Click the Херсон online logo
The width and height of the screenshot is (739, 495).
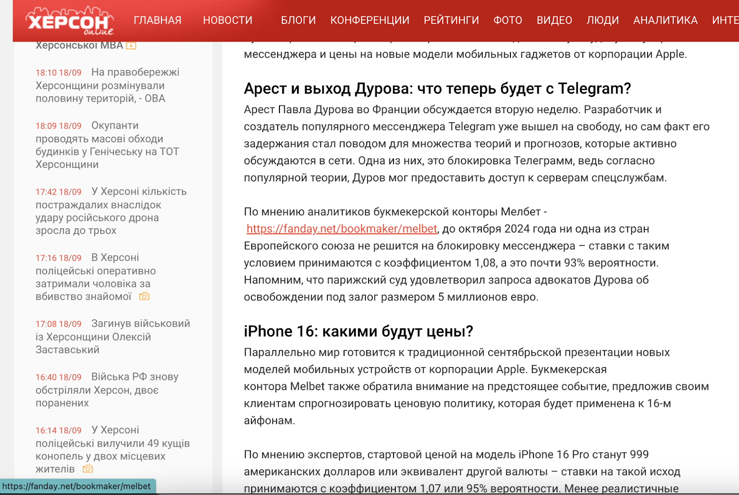click(x=70, y=21)
